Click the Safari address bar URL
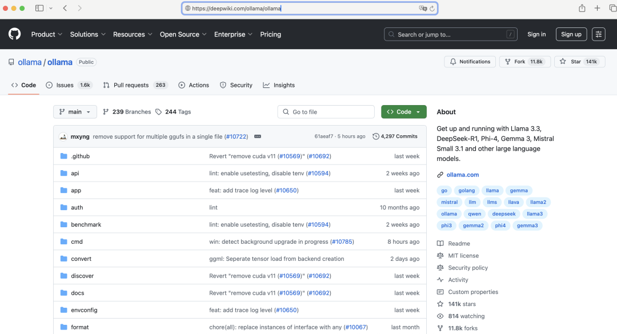Viewport: 617px width, 334px height. click(310, 8)
